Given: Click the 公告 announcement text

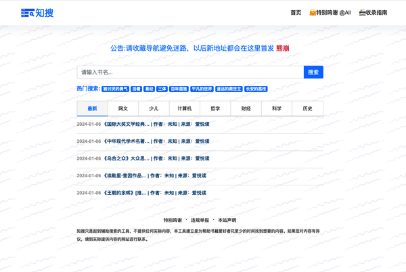Looking at the screenshot, I should tap(192, 48).
